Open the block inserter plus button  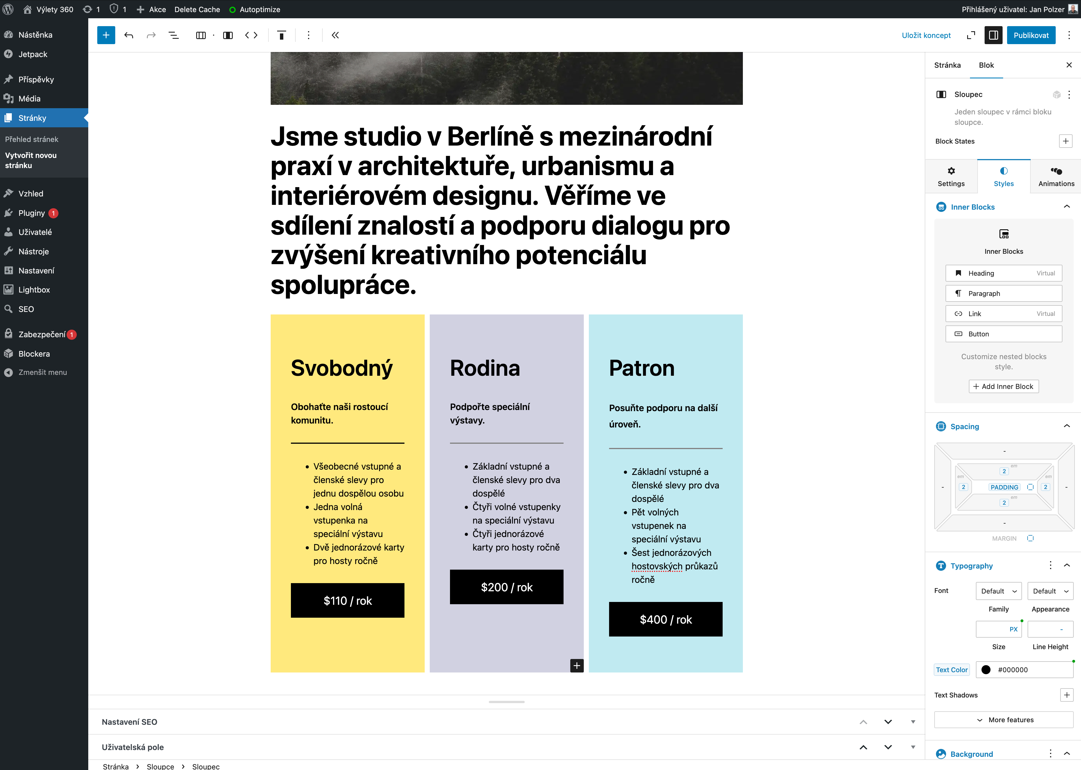click(106, 35)
